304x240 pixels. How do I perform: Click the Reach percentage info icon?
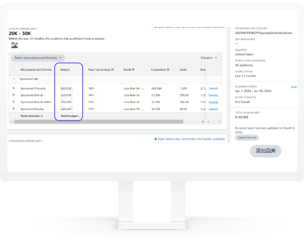(x=112, y=69)
